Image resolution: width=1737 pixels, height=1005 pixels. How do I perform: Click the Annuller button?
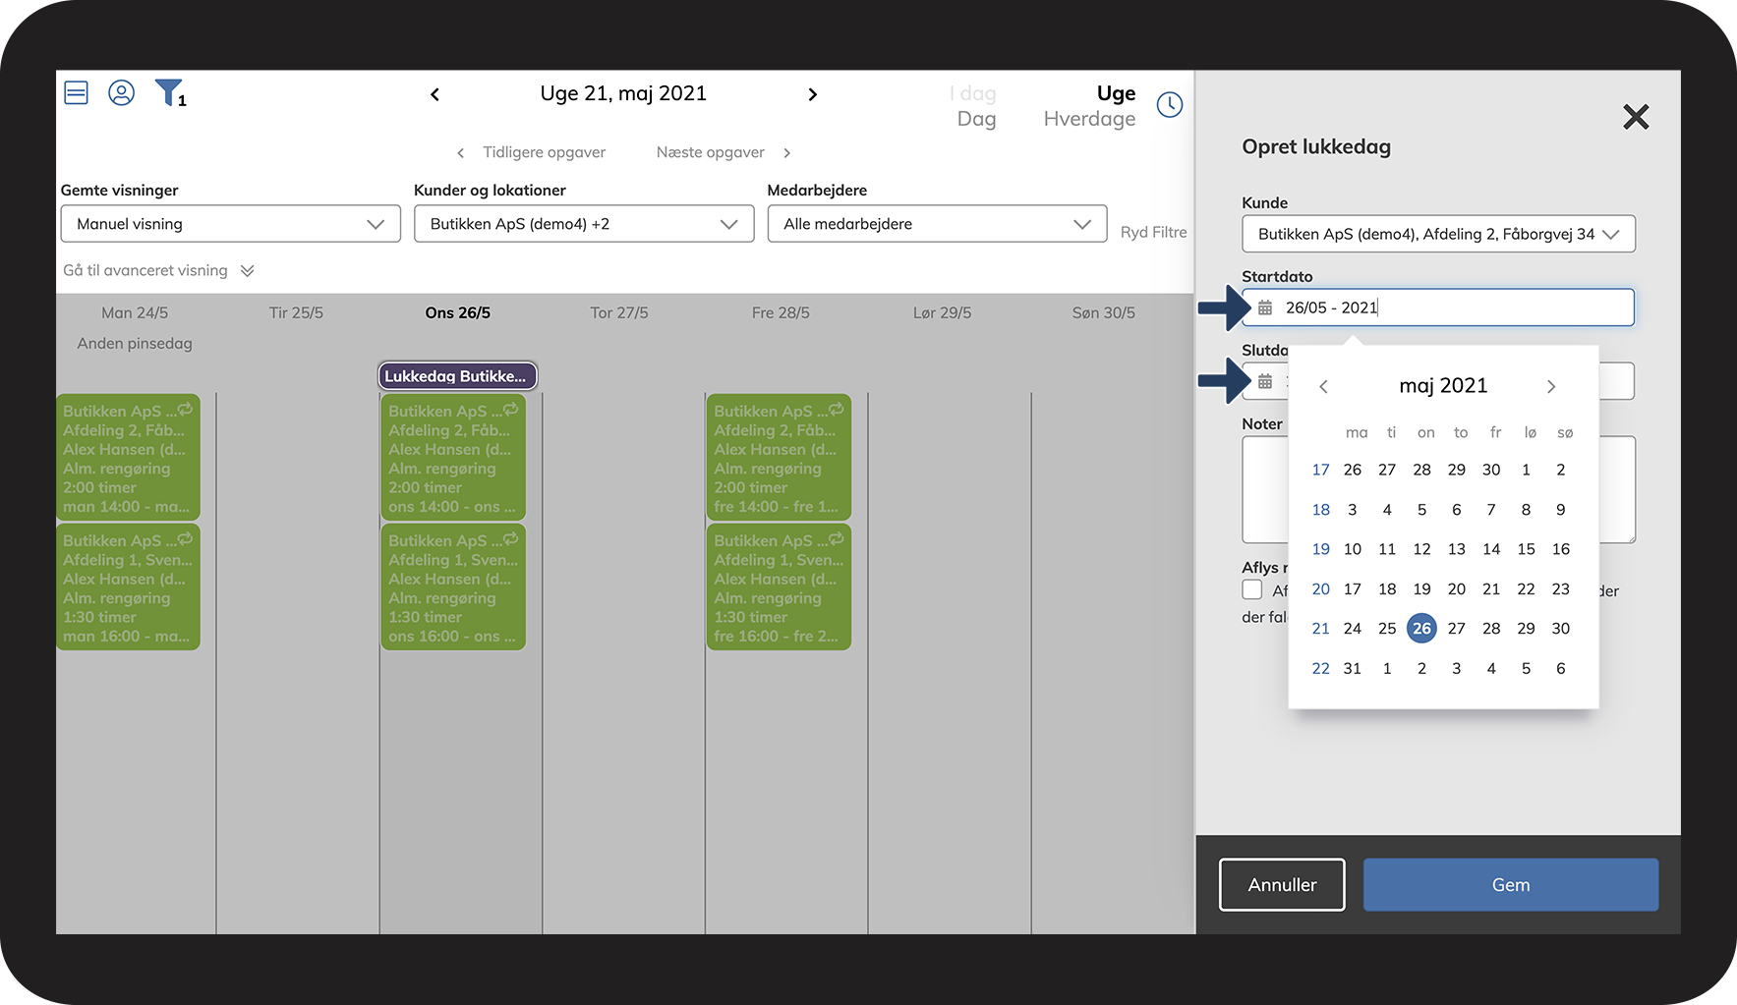click(x=1282, y=885)
